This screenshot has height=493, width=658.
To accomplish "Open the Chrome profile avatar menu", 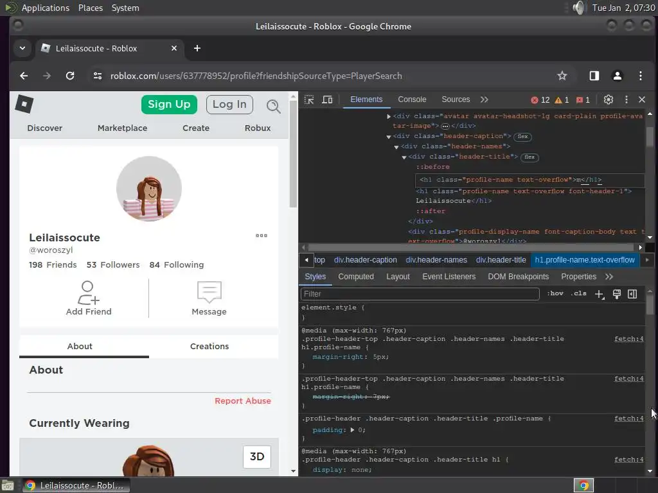I will [618, 76].
